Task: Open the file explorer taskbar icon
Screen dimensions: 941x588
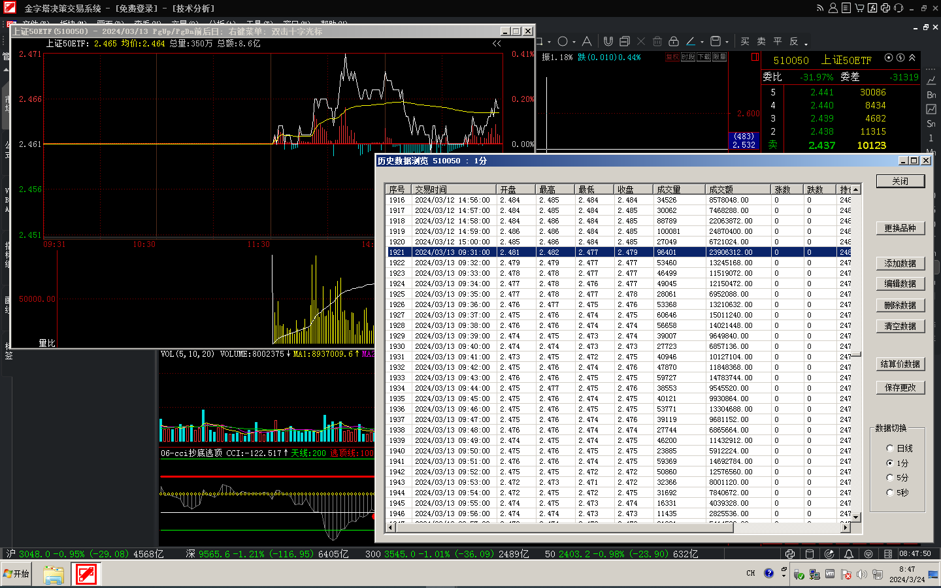Action: coord(53,574)
